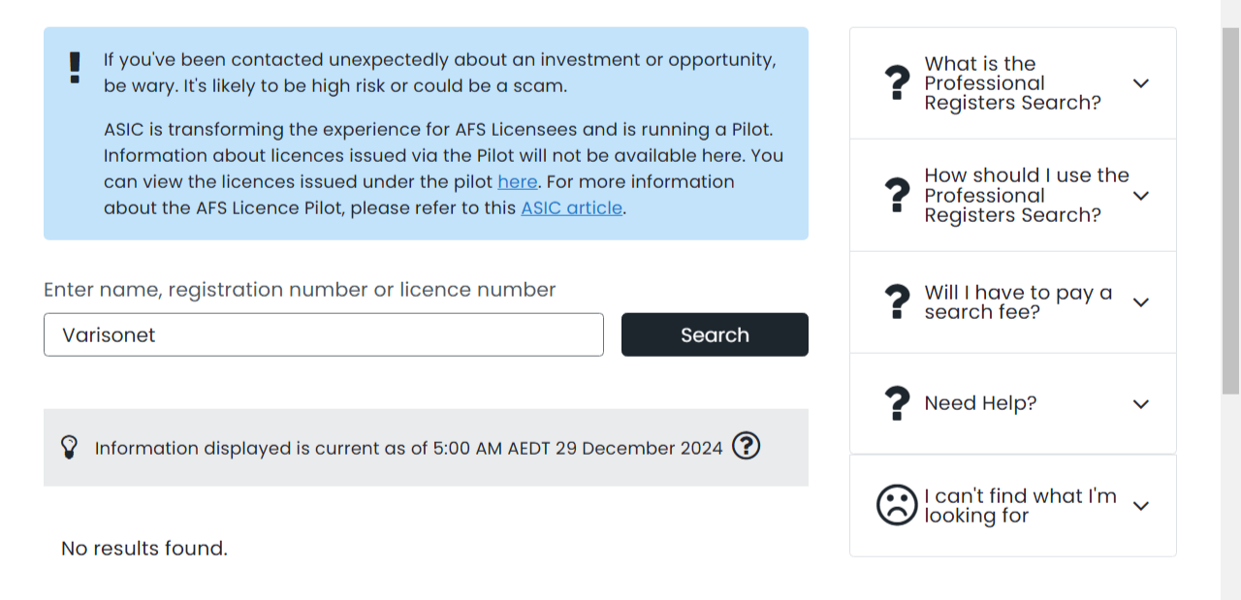Open the "ASIC article" link

tap(571, 208)
